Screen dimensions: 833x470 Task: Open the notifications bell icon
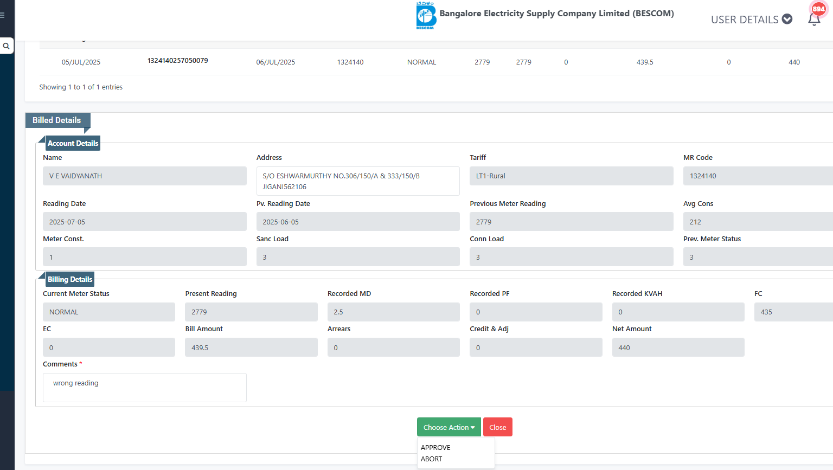coord(813,20)
